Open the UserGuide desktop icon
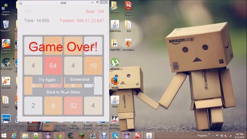 tap(6, 120)
